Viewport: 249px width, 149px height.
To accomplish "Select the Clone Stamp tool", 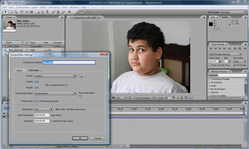I will (x=58, y=11).
